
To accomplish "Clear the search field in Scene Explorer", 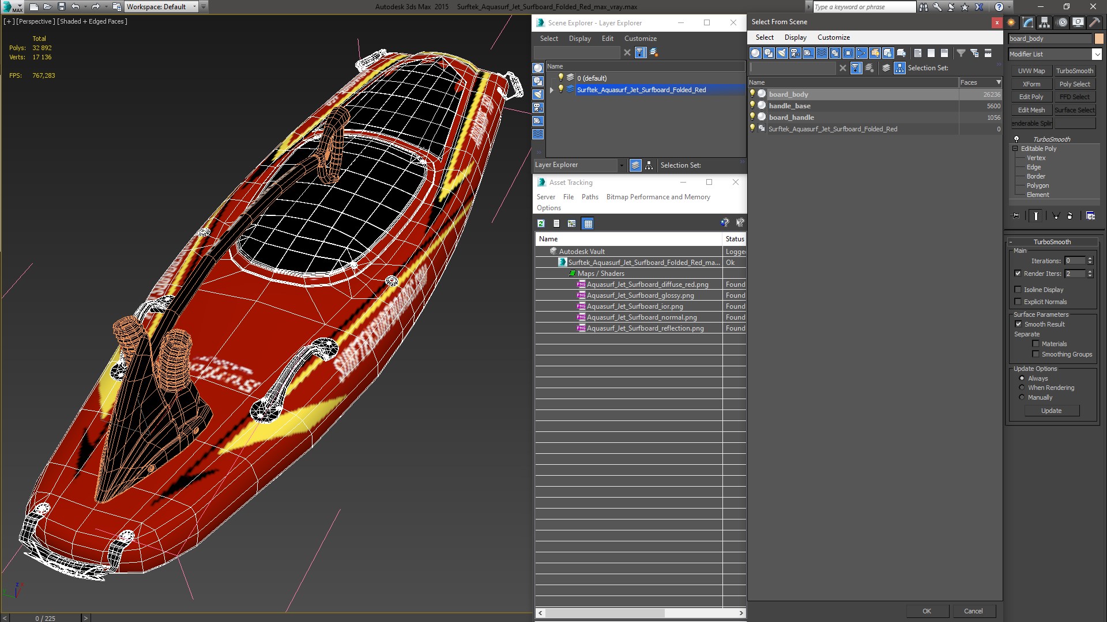I will 627,52.
